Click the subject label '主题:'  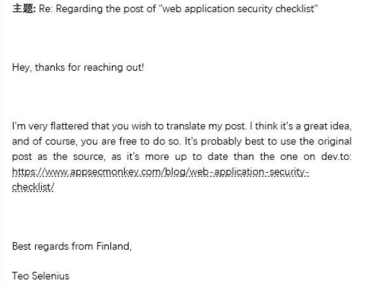[24, 9]
